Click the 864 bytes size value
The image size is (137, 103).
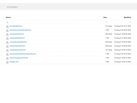pos(109,34)
